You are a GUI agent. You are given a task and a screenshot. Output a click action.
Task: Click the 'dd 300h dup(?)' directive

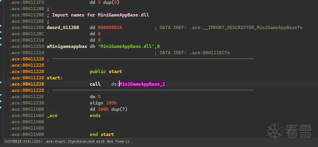pos(109,109)
